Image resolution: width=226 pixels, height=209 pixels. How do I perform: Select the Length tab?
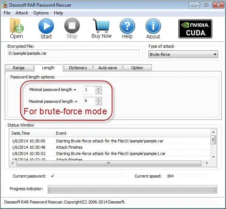pyautogui.click(x=49, y=68)
